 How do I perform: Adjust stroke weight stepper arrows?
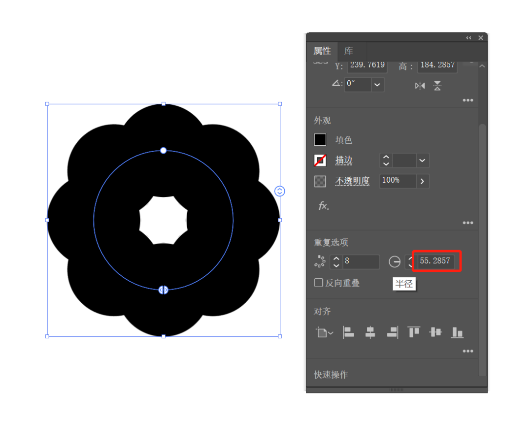click(x=386, y=161)
